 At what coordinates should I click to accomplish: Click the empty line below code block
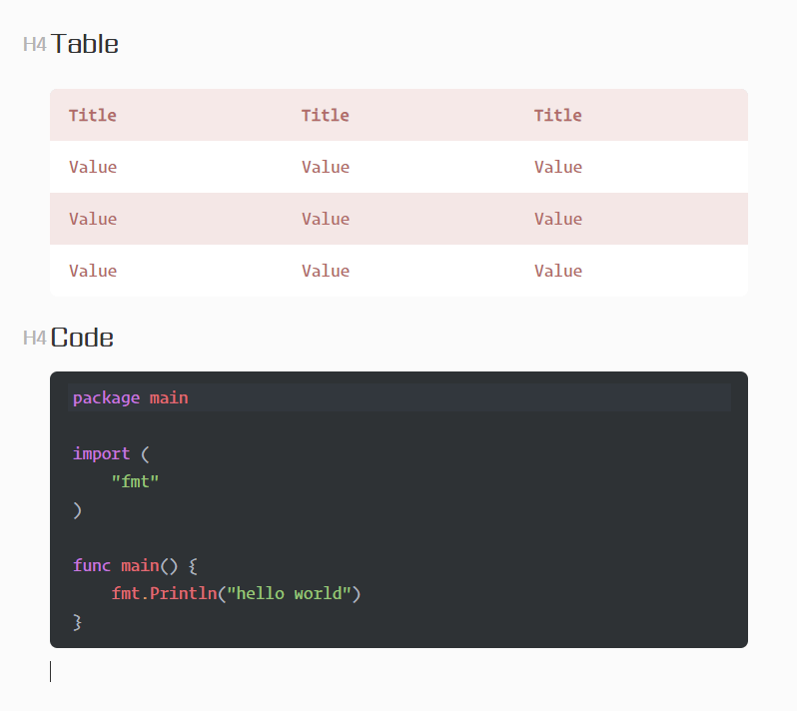[399, 672]
